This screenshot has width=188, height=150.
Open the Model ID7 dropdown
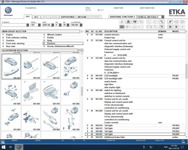[39, 25]
